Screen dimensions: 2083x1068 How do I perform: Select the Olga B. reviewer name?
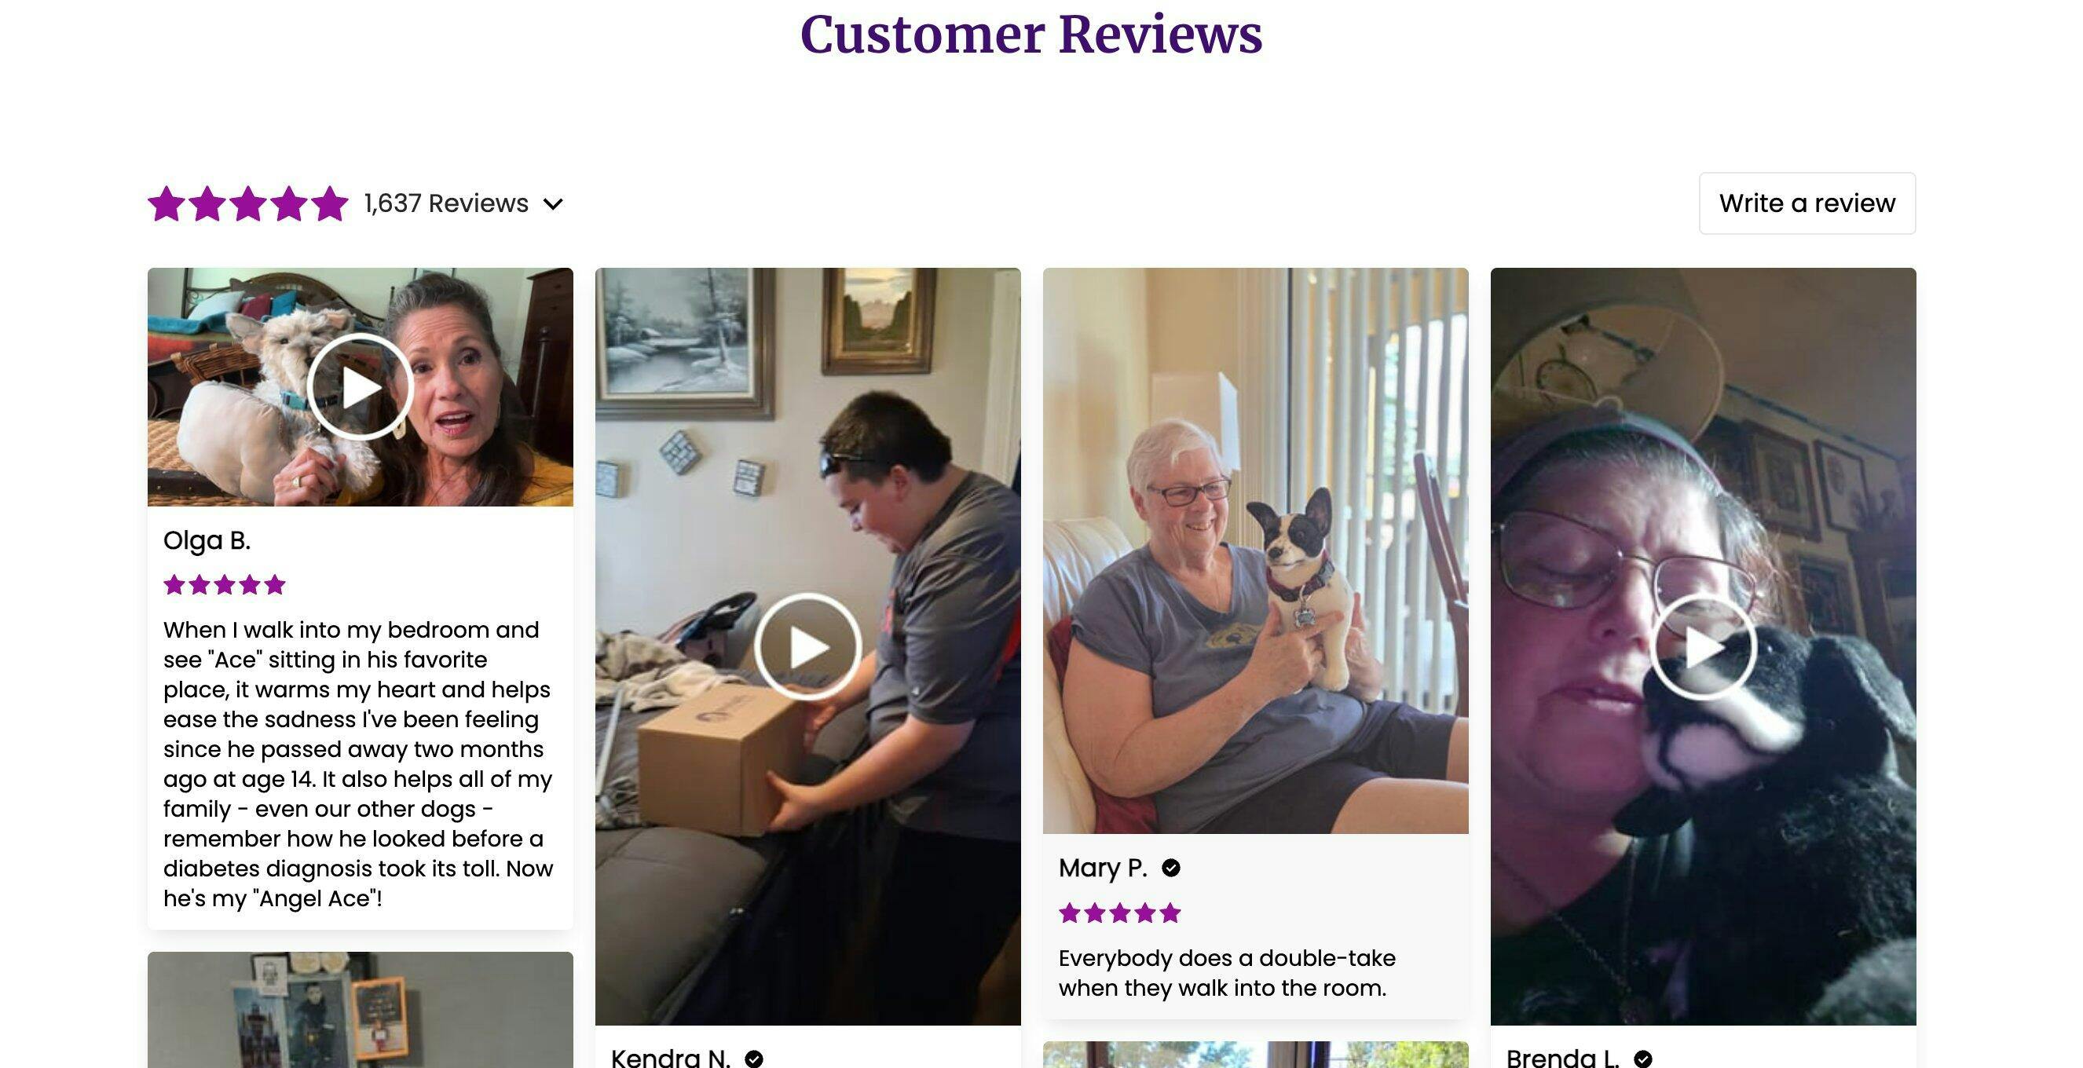click(x=207, y=540)
